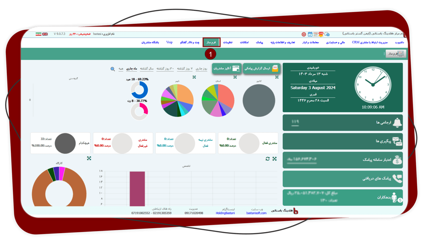Open the پیامک menu
The image size is (427, 240).
tap(259, 42)
